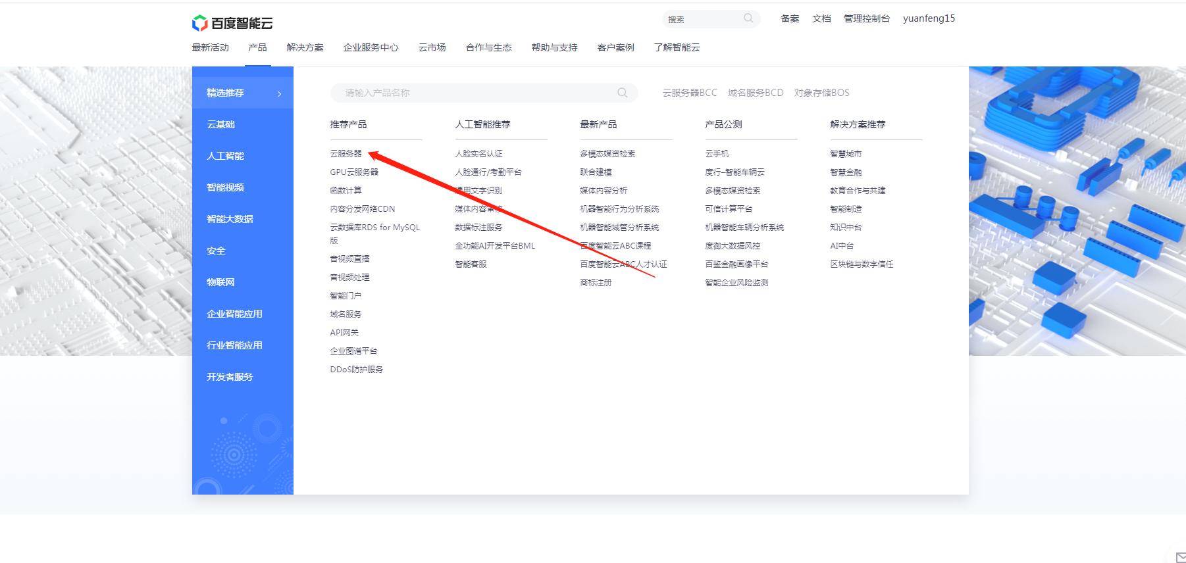Open the 最新活动 menu item
The image size is (1186, 563).
click(210, 47)
